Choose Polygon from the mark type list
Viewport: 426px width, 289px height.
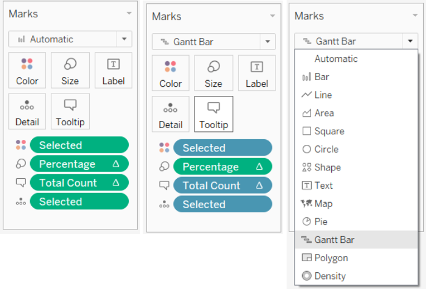356,258
